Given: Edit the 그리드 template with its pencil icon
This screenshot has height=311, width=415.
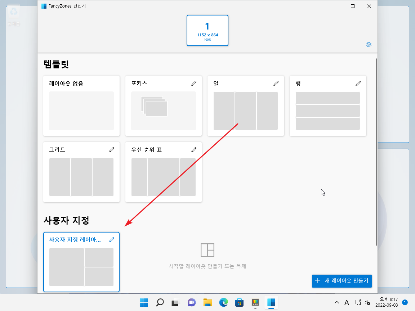Looking at the screenshot, I should point(112,150).
